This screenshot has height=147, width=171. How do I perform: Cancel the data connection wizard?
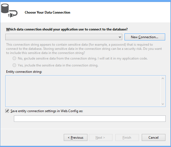click(153, 138)
